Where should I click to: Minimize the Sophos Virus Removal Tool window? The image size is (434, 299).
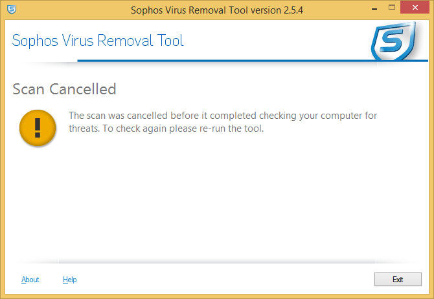374,8
